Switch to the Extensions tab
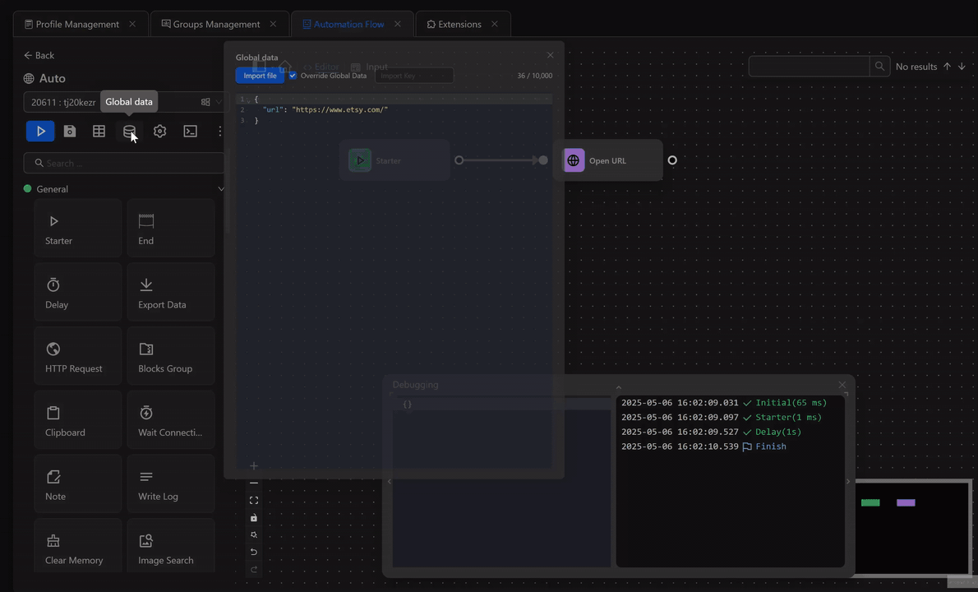This screenshot has width=978, height=592. (459, 24)
